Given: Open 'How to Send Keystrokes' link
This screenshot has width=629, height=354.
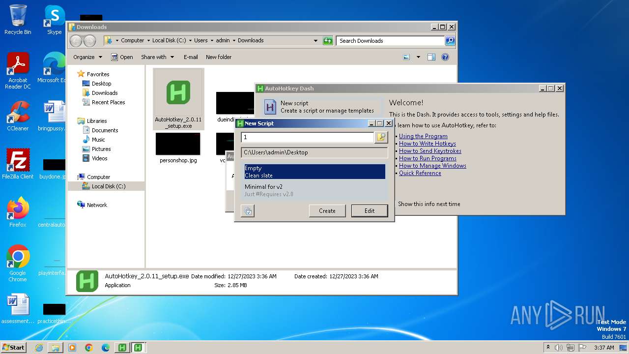Looking at the screenshot, I should point(430,151).
